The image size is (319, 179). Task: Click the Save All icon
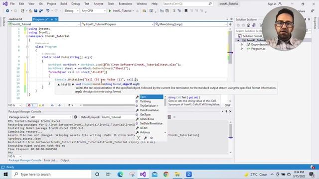(x=41, y=11)
